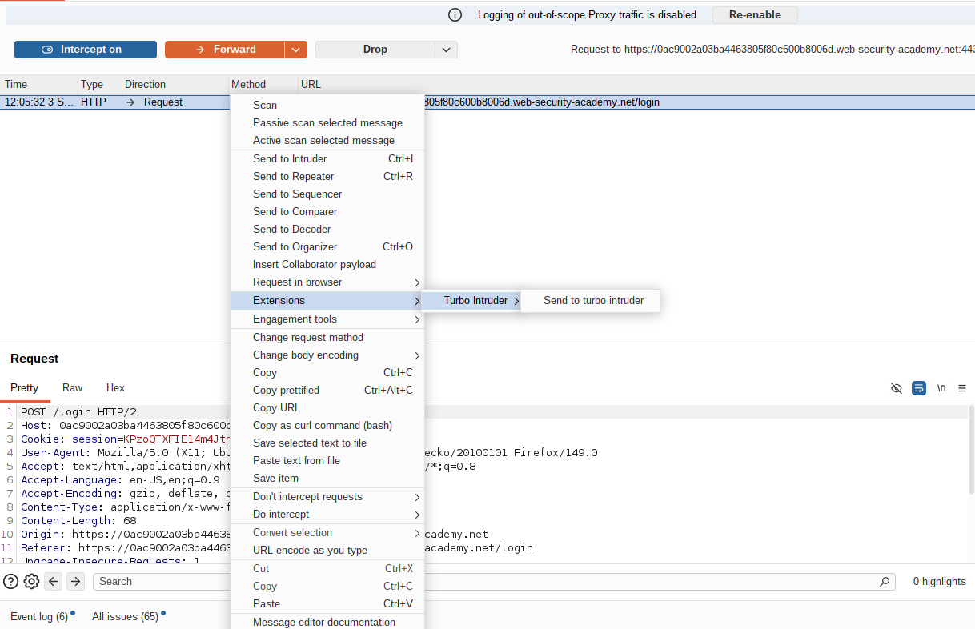975x629 pixels.
Task: Choose Scan from the context menu
Action: pos(327,105)
